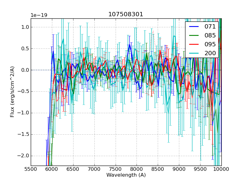246x184 pixels.
Task: Click the 0.0 y-axis tick label
Action: click(25, 70)
